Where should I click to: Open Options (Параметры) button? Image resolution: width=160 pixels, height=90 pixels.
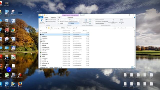coord(121,22)
